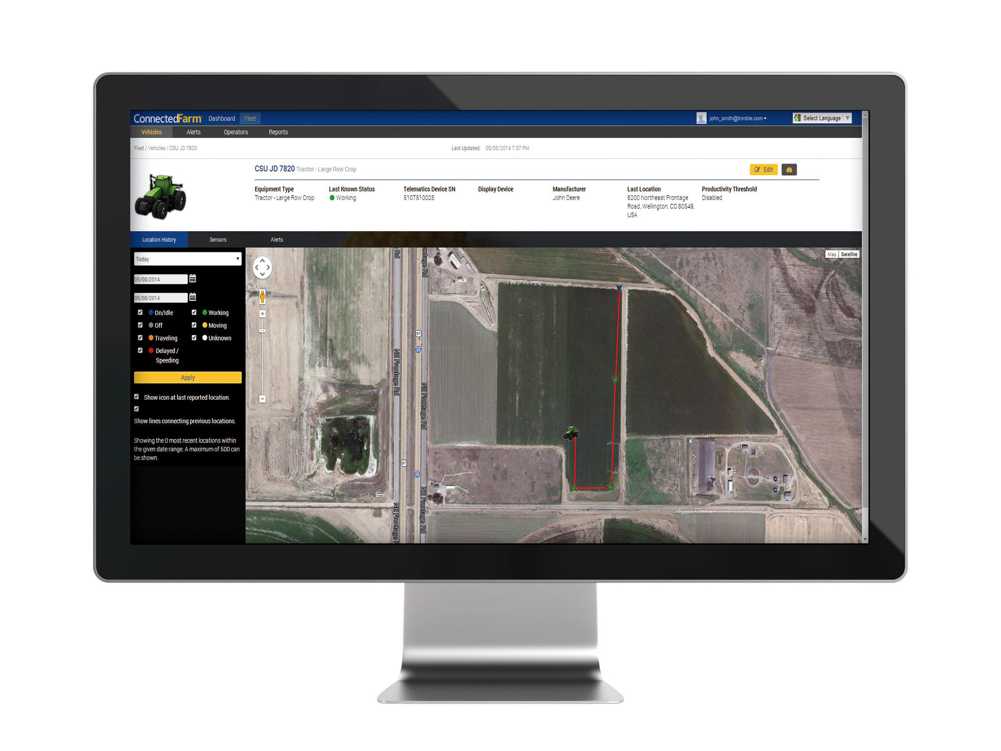Toggle the Traveling status checkbox
The image size is (1001, 751).
(x=140, y=338)
